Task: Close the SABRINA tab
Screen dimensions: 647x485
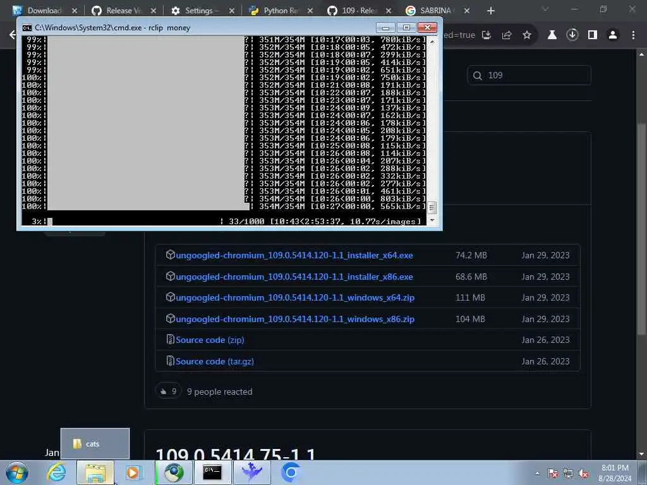Action: click(467, 11)
